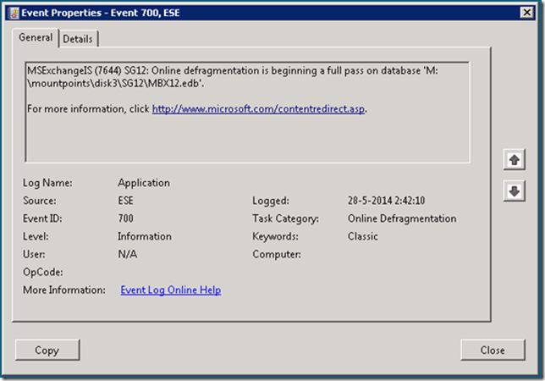Screen dimensions: 545x381
Task: Click the Event Properties title bar icon
Action: 15,12
